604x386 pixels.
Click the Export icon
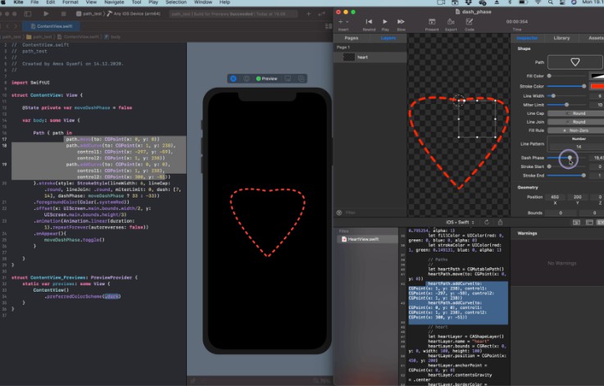tap(452, 22)
